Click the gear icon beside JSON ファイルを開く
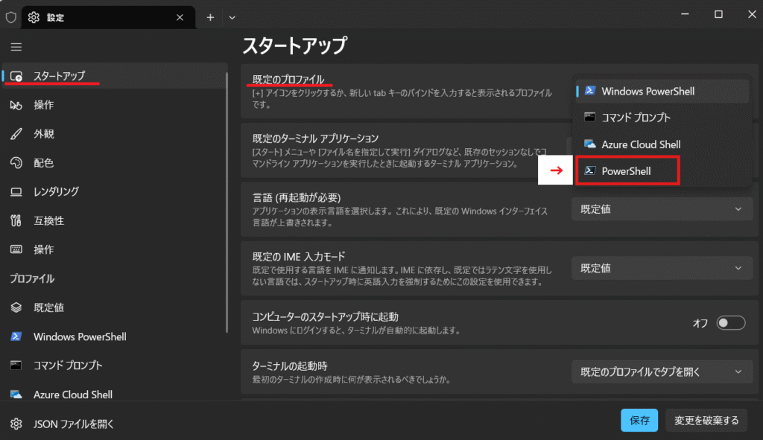The image size is (763, 440). click(x=16, y=424)
